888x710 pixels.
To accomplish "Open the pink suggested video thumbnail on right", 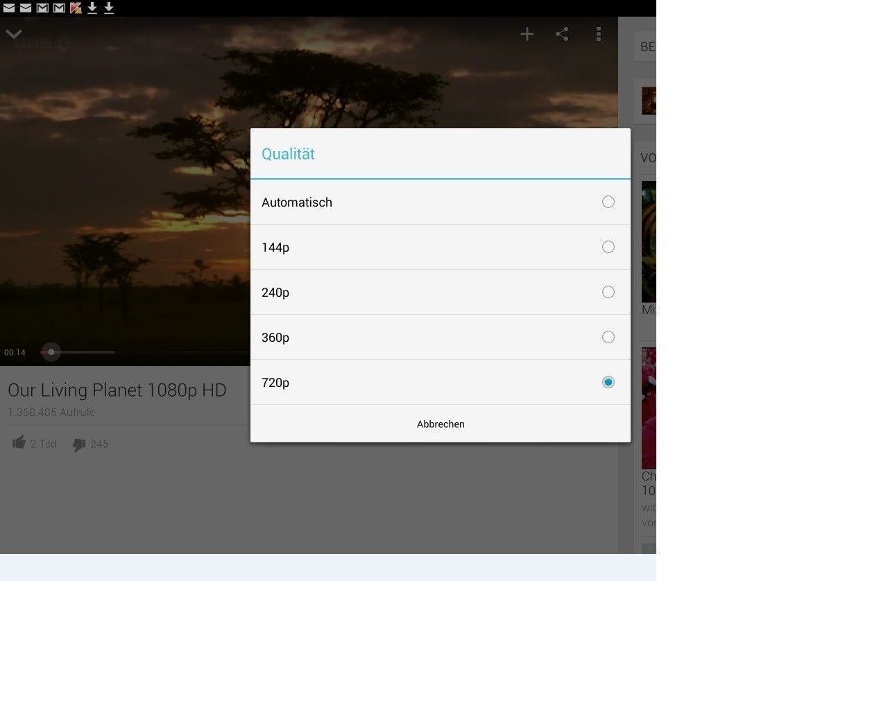I will point(649,408).
